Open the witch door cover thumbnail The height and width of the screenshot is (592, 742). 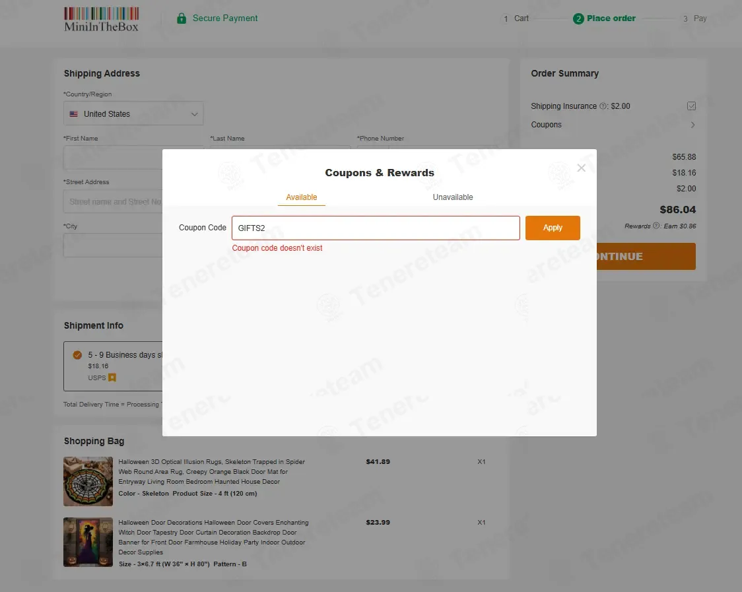[88, 543]
